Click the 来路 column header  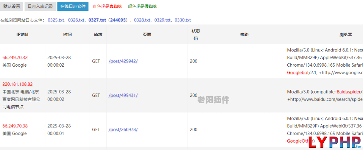pos(244,35)
